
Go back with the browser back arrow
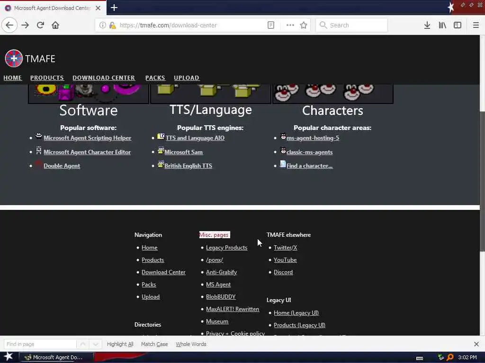pyautogui.click(x=9, y=25)
